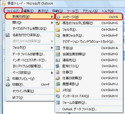This screenshot has height=114, width=125.
Task: Expand the 開く(O) submenu arrow
Action: [52, 23]
